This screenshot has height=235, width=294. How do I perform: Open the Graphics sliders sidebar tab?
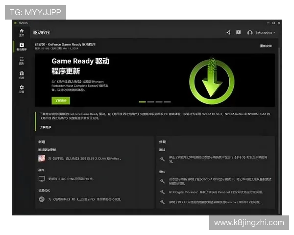click(22, 61)
